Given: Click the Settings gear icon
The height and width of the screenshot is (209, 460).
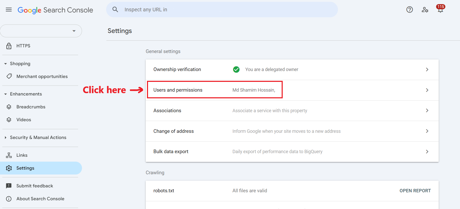Looking at the screenshot, I should 9,168.
